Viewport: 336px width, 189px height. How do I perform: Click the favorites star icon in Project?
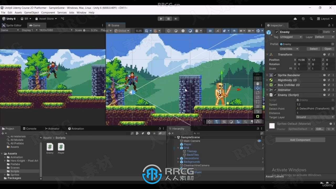point(154,133)
